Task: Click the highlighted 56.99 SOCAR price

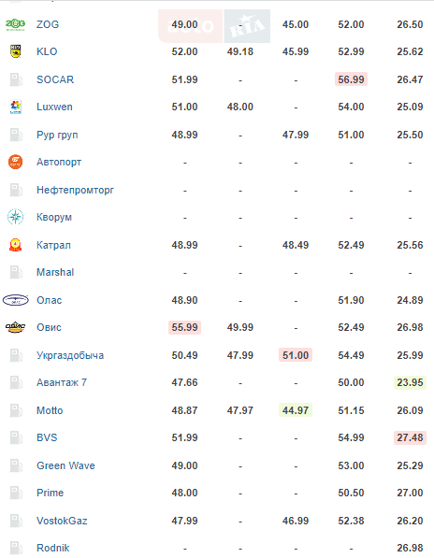Action: 351,79
